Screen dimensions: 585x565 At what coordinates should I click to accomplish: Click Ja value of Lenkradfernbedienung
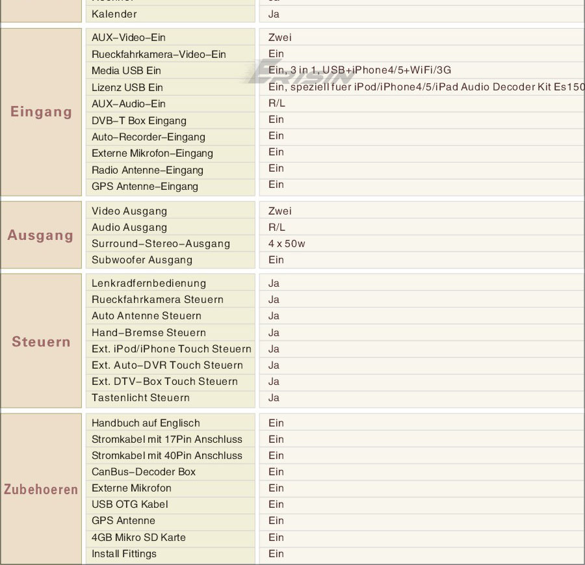(x=274, y=283)
